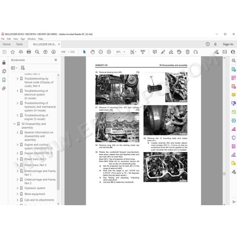Image resolution: width=237 pixels, height=237 pixels.
Task: Open bookmark options dropdown menu
Action: 14,68
